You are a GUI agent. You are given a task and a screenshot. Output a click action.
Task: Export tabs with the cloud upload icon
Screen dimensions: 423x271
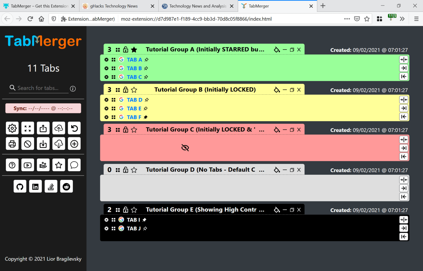[59, 128]
